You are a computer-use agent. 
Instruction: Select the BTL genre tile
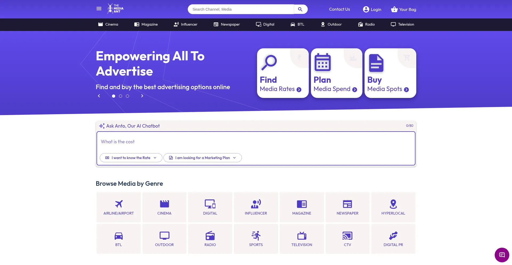coord(119,239)
